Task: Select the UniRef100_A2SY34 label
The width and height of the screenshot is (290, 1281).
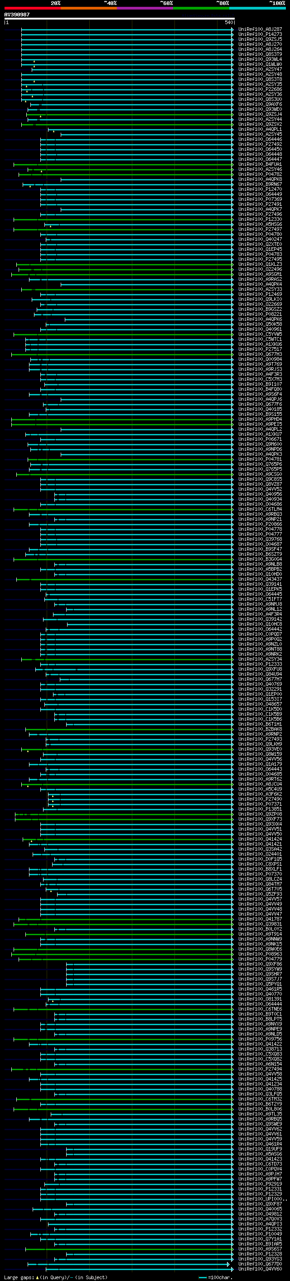Action: pos(260,659)
